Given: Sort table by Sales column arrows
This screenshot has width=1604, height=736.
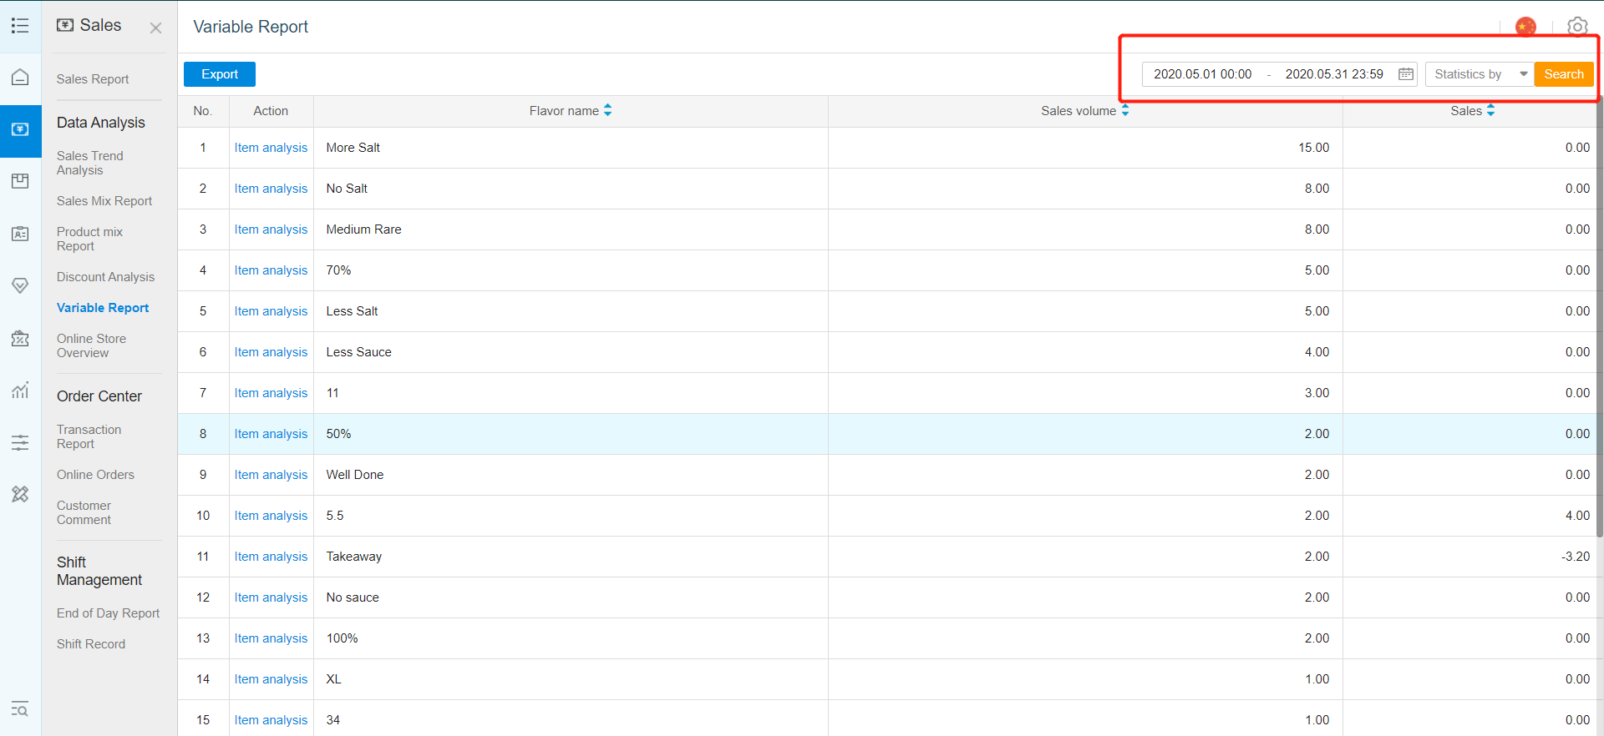Looking at the screenshot, I should tap(1490, 110).
